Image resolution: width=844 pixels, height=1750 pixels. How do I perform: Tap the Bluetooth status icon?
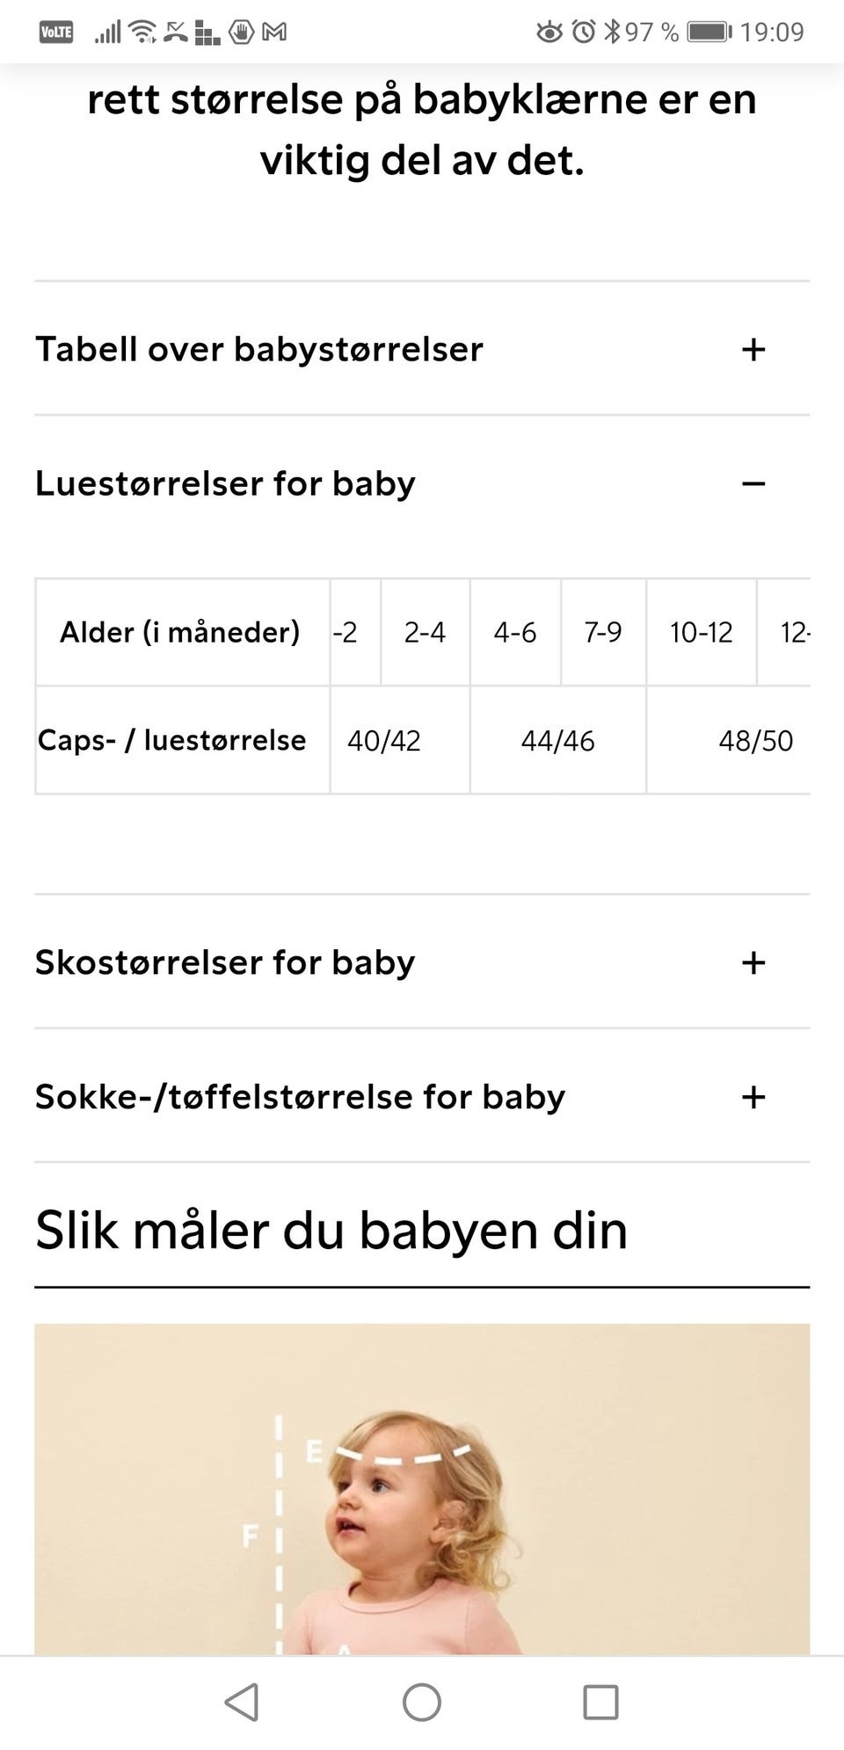point(612,33)
